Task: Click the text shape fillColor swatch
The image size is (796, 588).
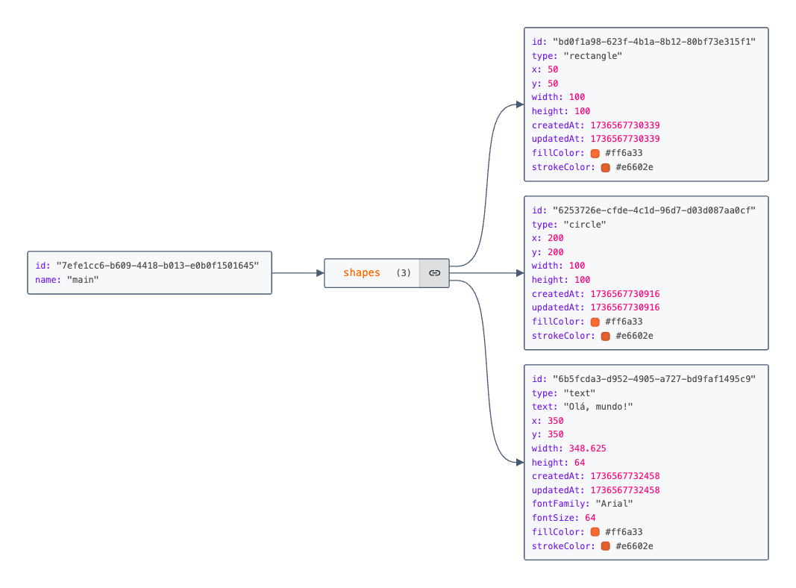Action: coord(595,532)
